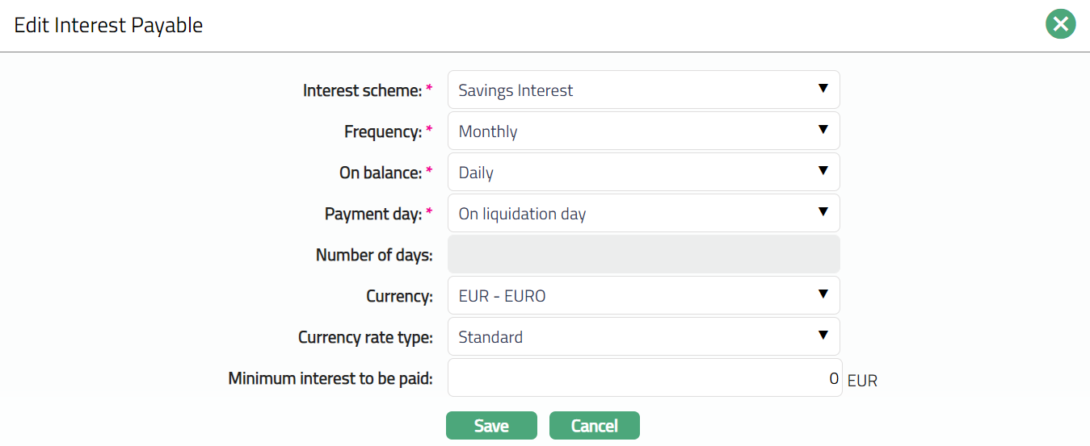Save the interest payable settings
Viewport: 1090px width, 446px height.
491,426
